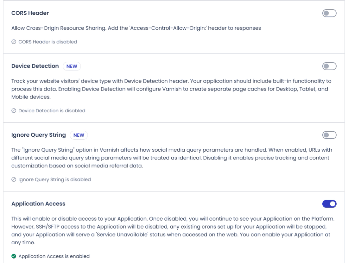Click the 'Device Detection is disabled' status text

[52, 111]
